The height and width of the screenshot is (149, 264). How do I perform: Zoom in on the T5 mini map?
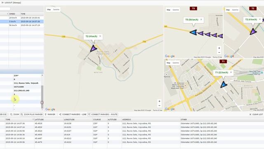coord(219,48)
